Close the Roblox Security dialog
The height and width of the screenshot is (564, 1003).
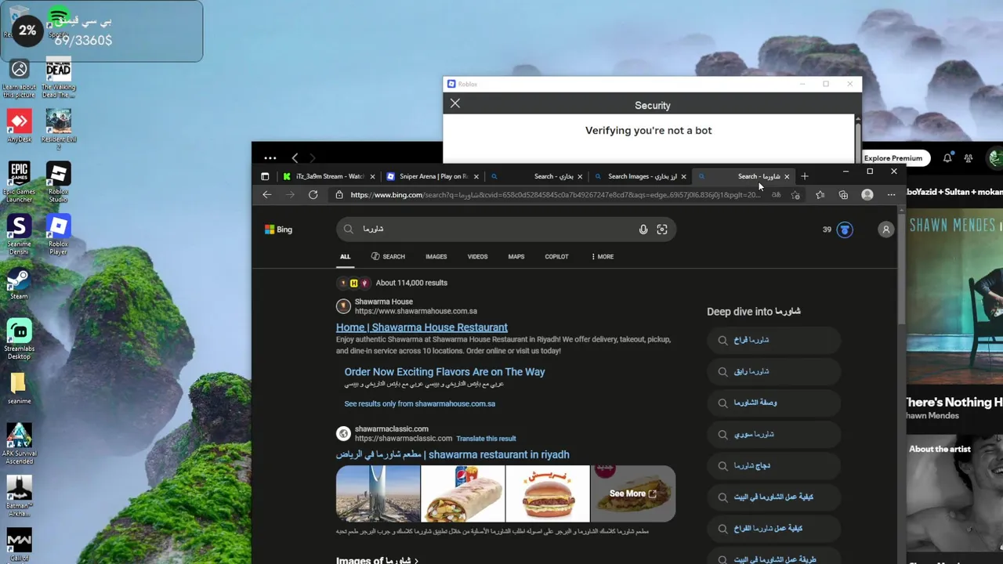pyautogui.click(x=455, y=103)
